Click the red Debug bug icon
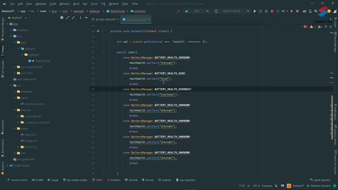Viewport: 338px width, 190px height. [x=272, y=11]
